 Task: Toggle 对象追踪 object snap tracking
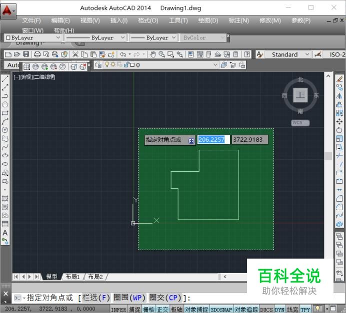246,310
